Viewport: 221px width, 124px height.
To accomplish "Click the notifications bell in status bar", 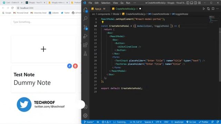I will pos(218,122).
